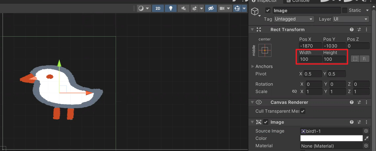This screenshot has width=376, height=151.
Task: Uncheck Cull Transparent Mesh checkbox
Action: pos(303,111)
